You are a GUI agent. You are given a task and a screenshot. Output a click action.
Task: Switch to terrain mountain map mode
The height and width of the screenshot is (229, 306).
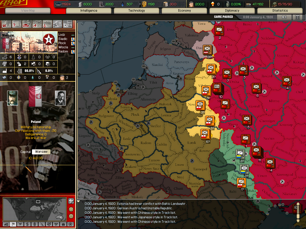[6, 224]
